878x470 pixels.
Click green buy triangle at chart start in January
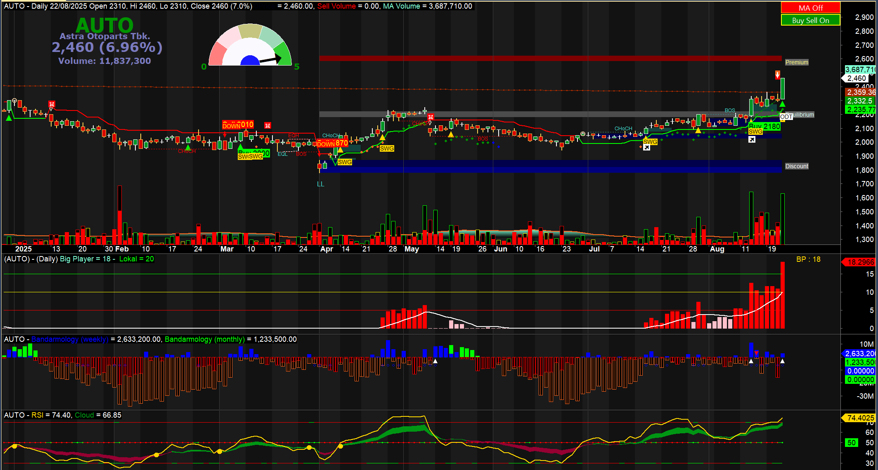tap(9, 118)
